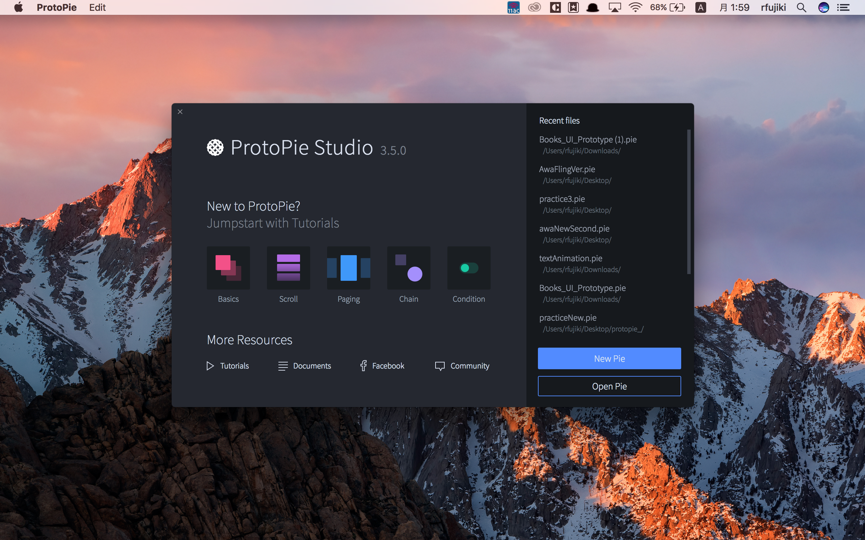Select the Tutorials play icon under More Resources
Screen dimensions: 865x540
click(210, 366)
